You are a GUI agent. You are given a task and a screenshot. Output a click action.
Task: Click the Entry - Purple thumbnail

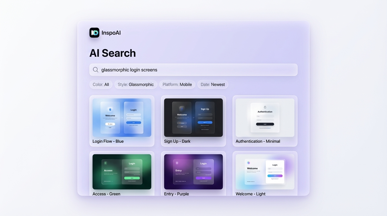(193, 172)
